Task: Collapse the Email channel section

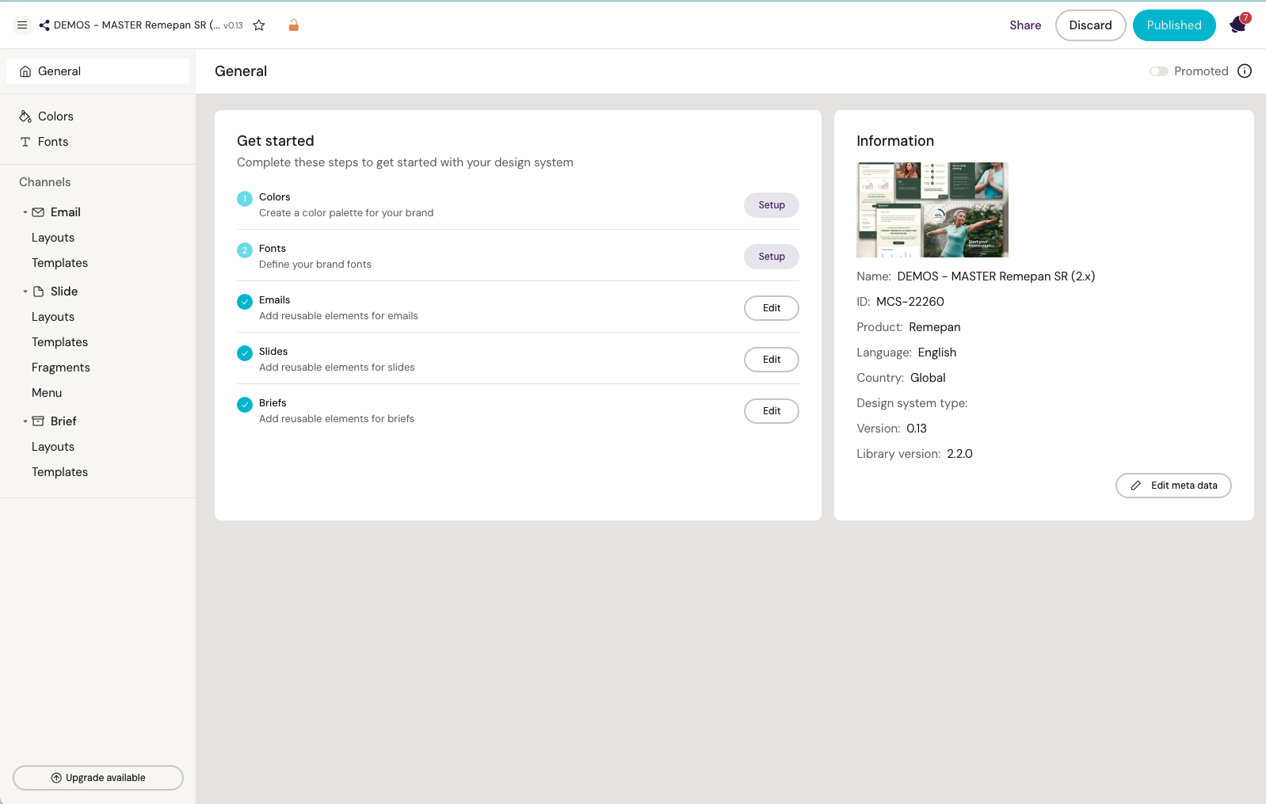Action: tap(25, 212)
